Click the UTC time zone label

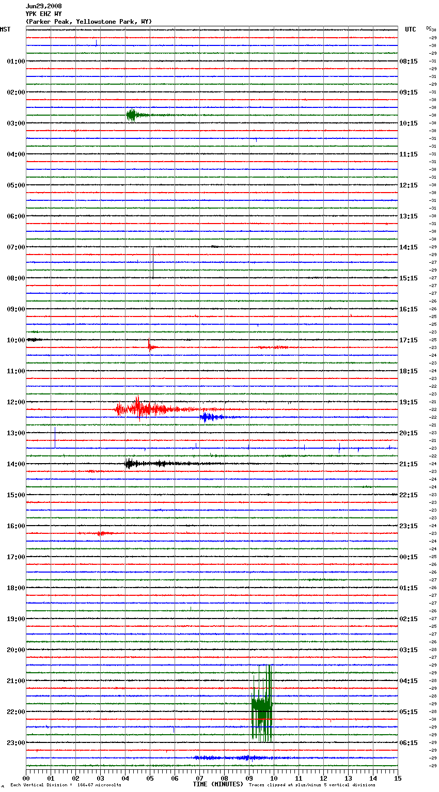[410, 29]
